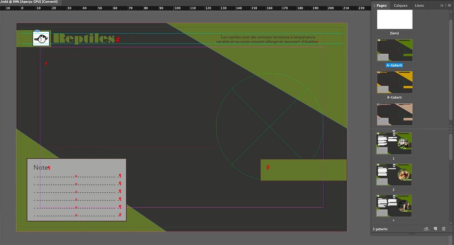
Task: Click the document tab showing 99% zoom
Action: pos(29,2)
